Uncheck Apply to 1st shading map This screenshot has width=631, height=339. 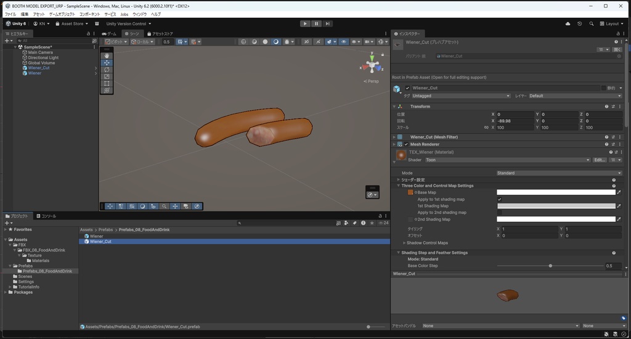coord(499,199)
